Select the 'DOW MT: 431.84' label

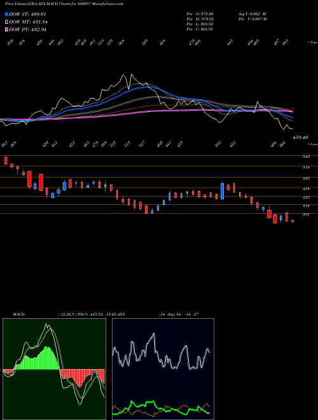coord(29,22)
